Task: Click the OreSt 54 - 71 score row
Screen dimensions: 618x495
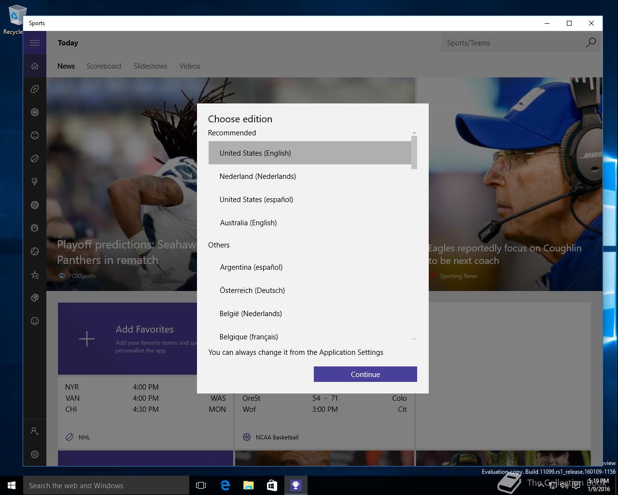Action: tap(324, 398)
